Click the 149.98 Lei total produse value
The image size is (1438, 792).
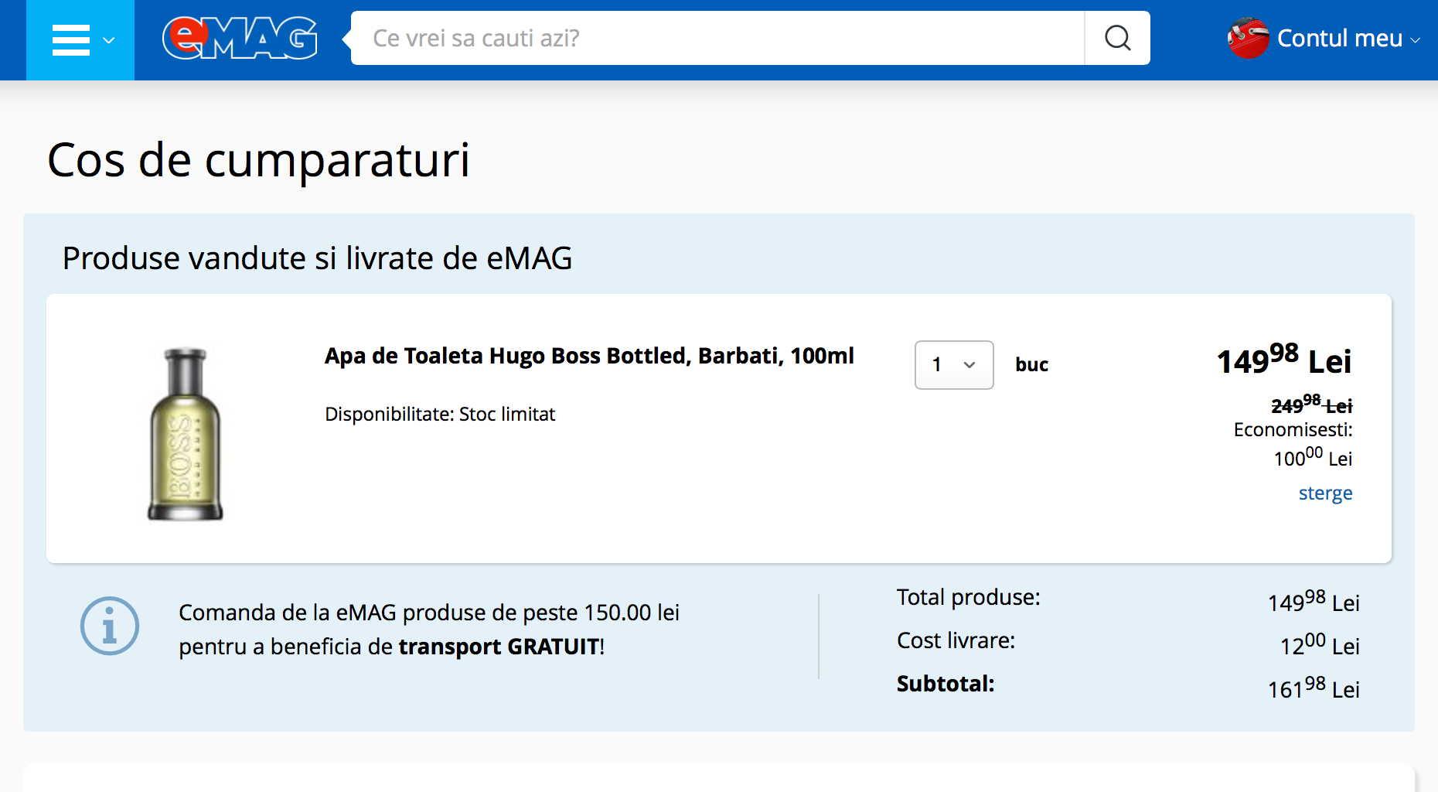[1314, 601]
